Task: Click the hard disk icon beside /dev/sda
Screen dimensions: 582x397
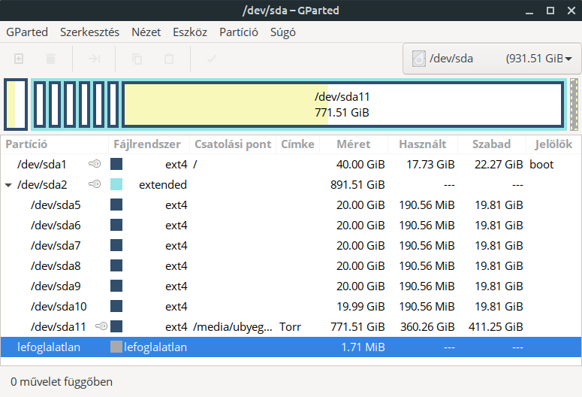Action: point(419,59)
